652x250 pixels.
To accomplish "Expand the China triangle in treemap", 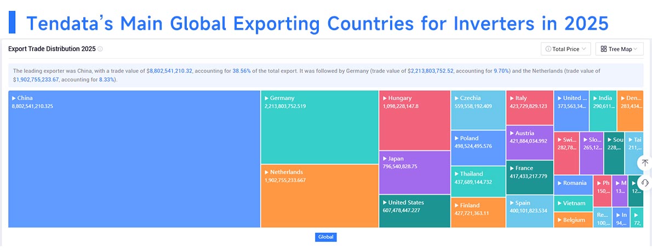I will coord(14,98).
